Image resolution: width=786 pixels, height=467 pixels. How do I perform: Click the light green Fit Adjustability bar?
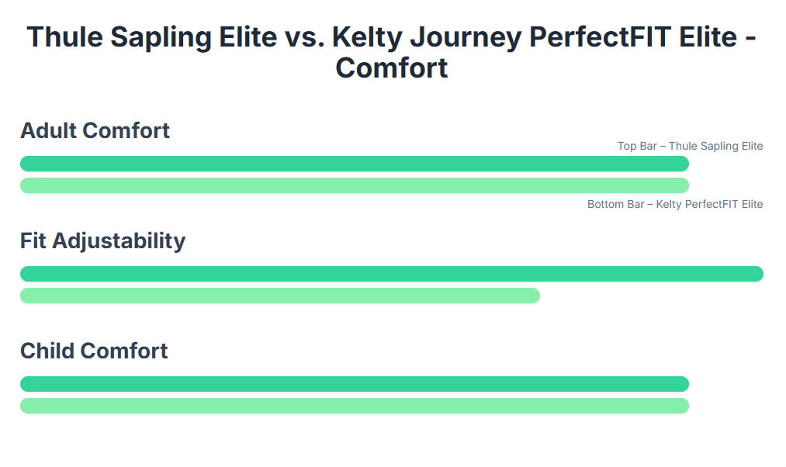(x=279, y=296)
